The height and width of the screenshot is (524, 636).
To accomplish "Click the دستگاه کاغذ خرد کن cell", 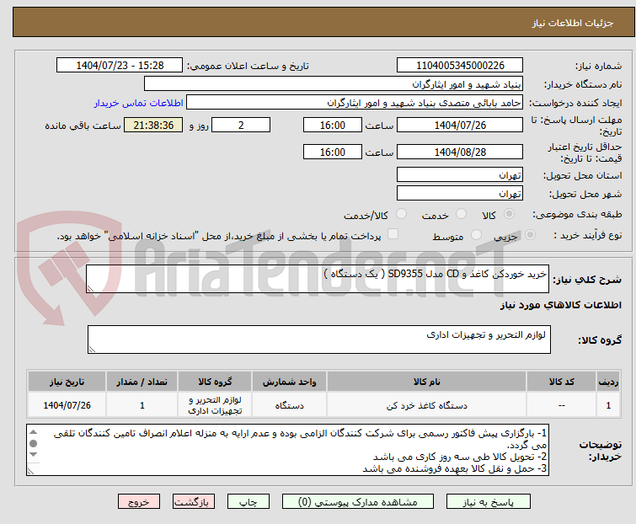I will pos(427,405).
